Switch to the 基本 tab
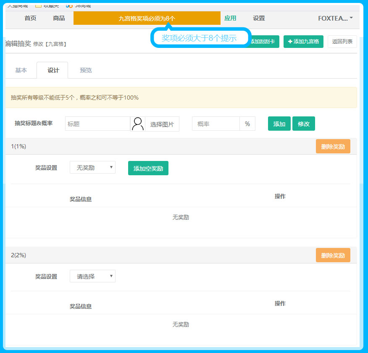The width and height of the screenshot is (368, 353). point(21,70)
